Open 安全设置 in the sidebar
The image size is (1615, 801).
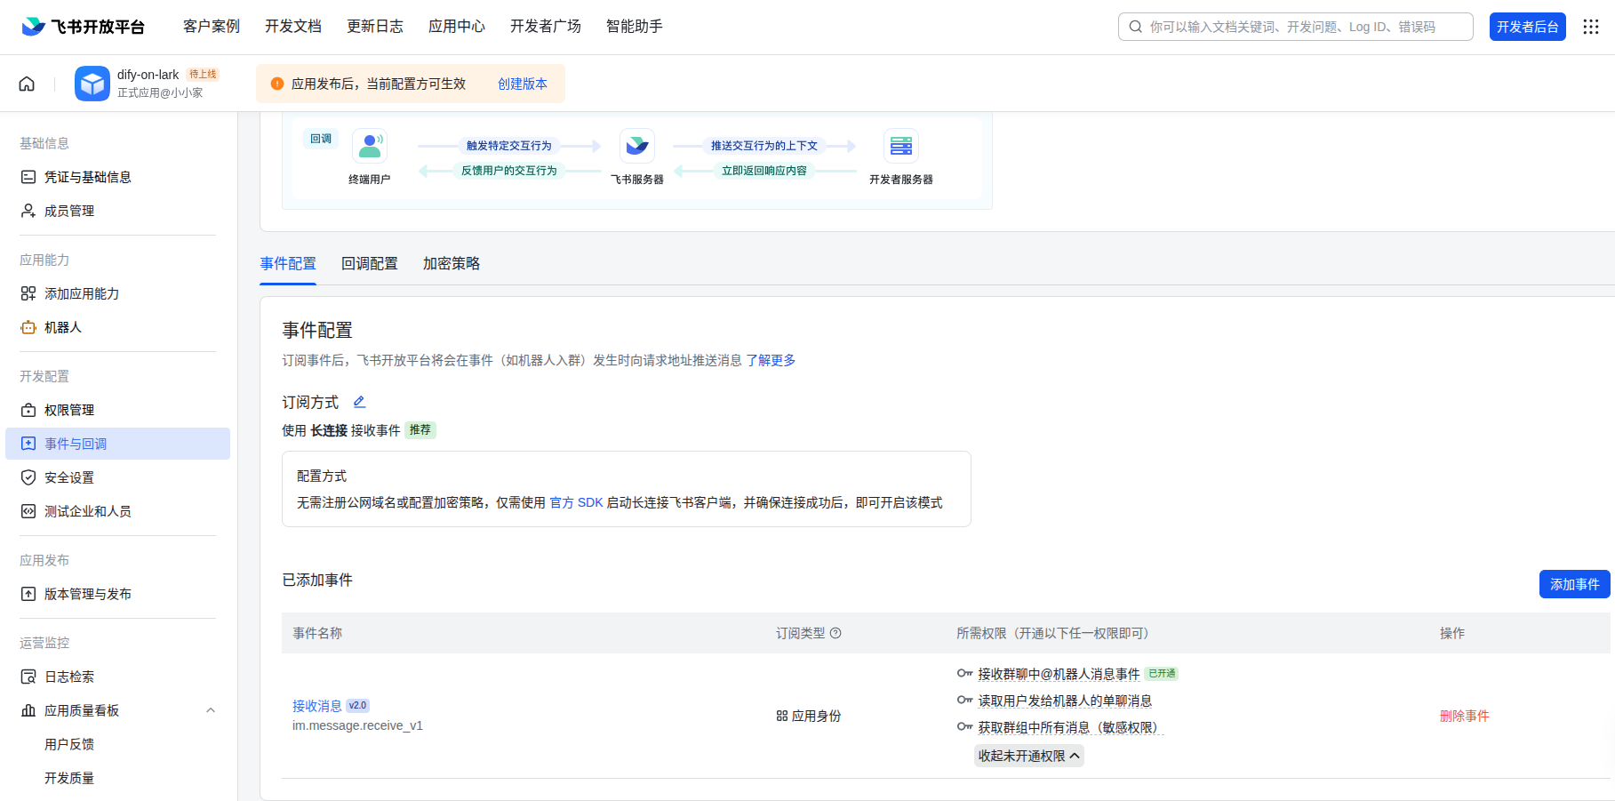[68, 477]
